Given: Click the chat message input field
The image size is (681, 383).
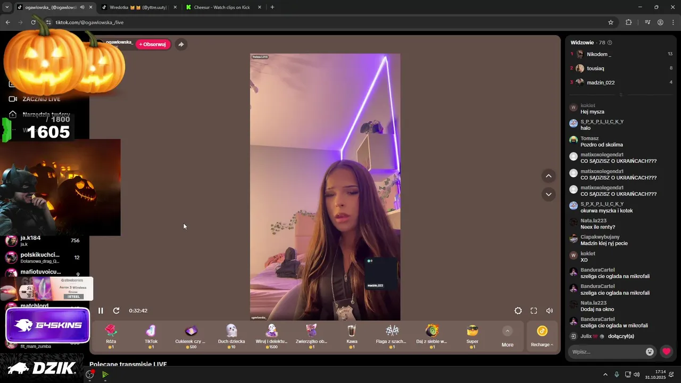Looking at the screenshot, I should point(608,352).
